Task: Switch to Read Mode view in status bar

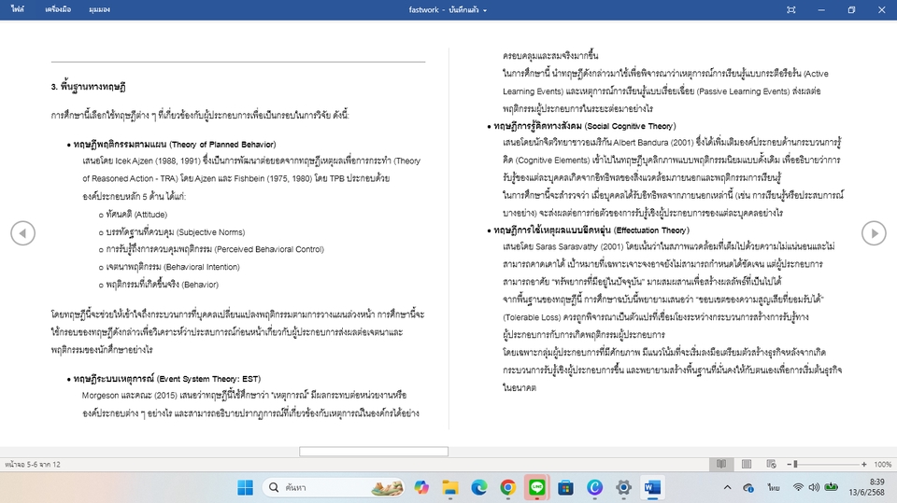Action: [720, 464]
